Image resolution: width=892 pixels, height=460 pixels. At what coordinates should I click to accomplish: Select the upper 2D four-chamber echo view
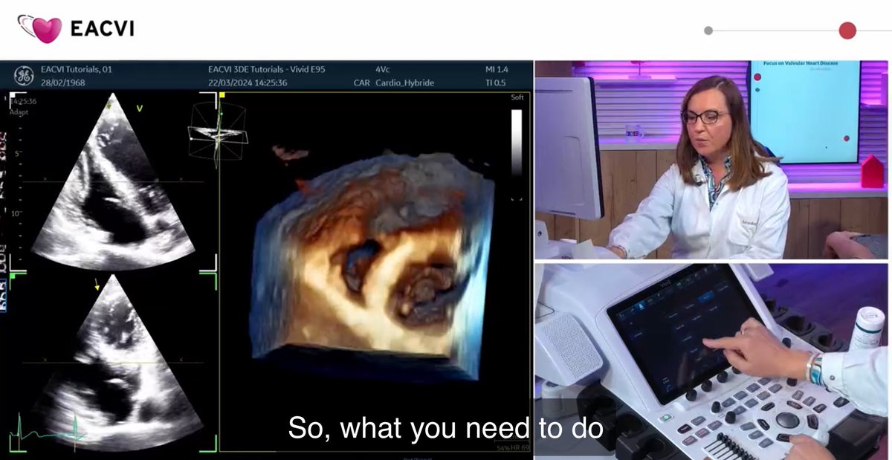point(112,182)
